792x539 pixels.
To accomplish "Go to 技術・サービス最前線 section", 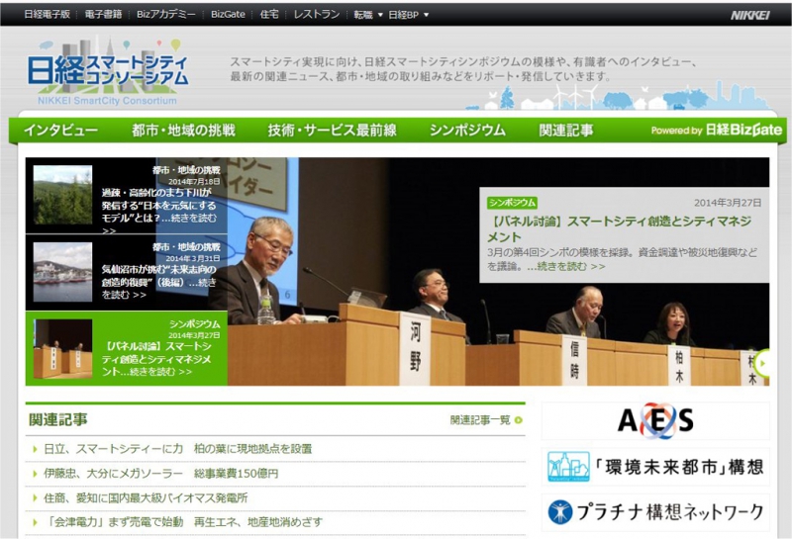I will (x=332, y=131).
